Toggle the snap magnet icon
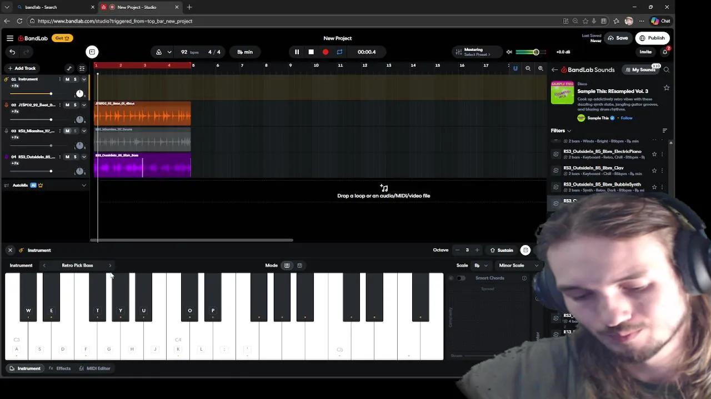711x399 pixels. (515, 69)
